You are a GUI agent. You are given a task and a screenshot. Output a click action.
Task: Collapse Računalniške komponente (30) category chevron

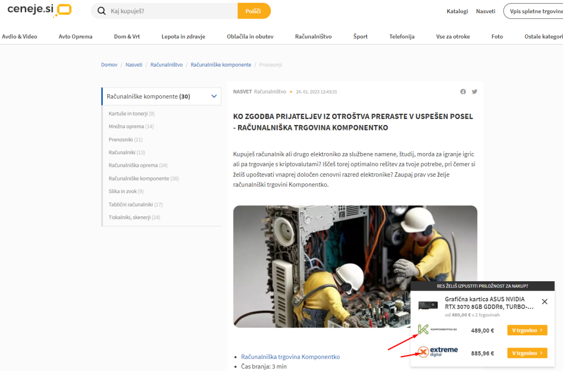[214, 96]
